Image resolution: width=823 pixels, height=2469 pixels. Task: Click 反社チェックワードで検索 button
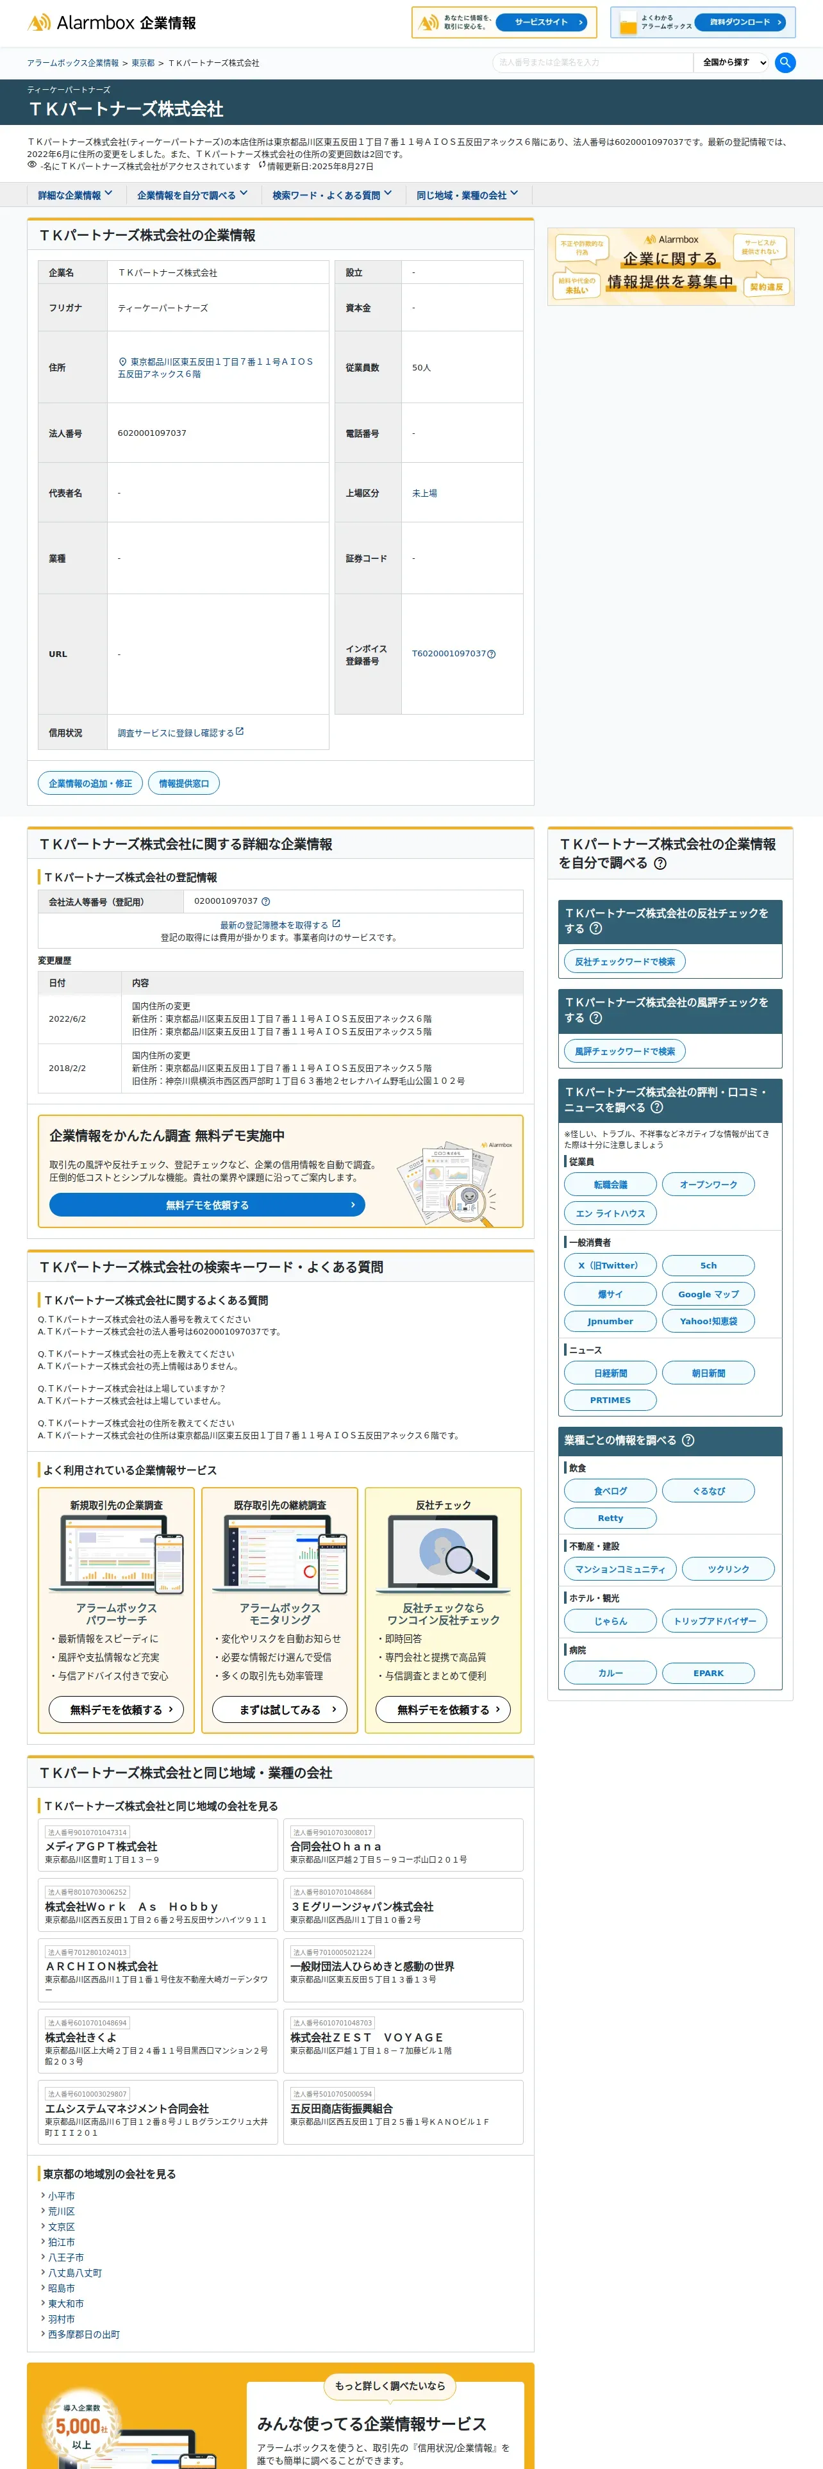pos(624,961)
